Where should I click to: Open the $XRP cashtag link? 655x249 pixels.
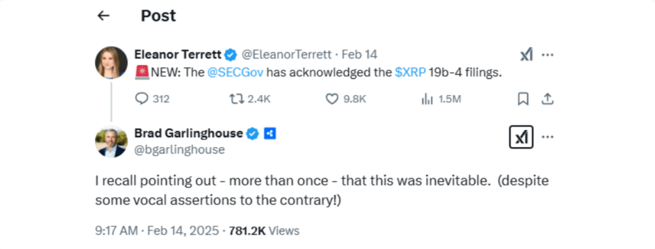(410, 73)
